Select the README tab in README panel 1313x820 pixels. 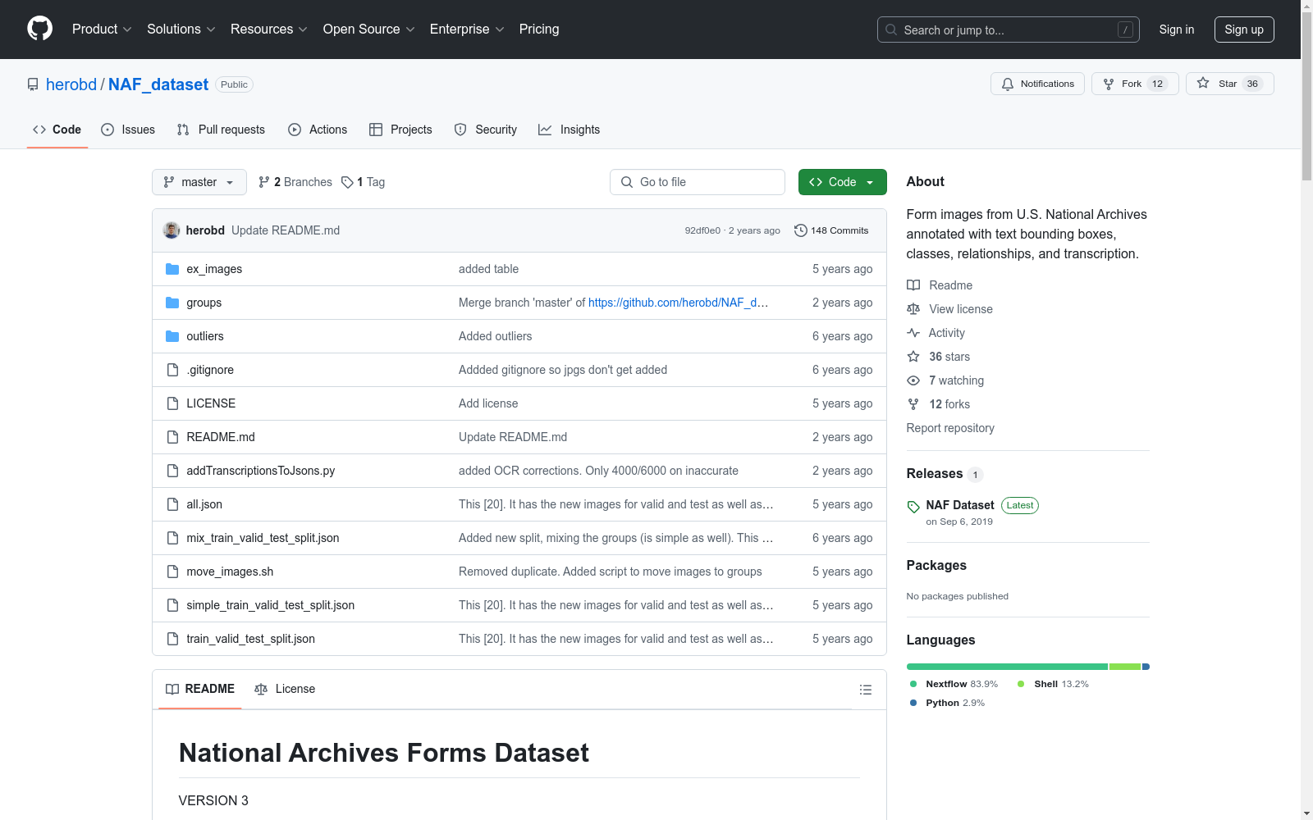[x=200, y=689]
